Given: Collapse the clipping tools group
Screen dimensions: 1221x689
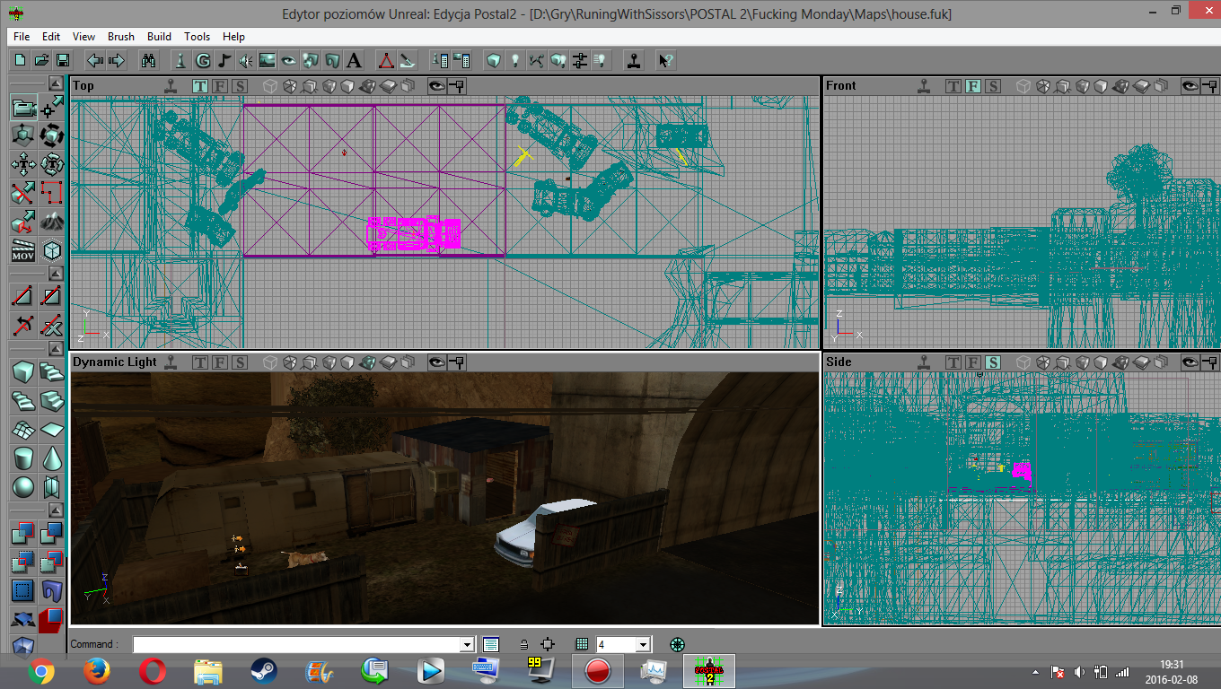Looking at the screenshot, I should point(56,273).
